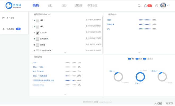The width and height of the screenshot is (175, 106).
Task: Toggle 项目 legend swatch in chart
Action: pyautogui.click(x=129, y=59)
